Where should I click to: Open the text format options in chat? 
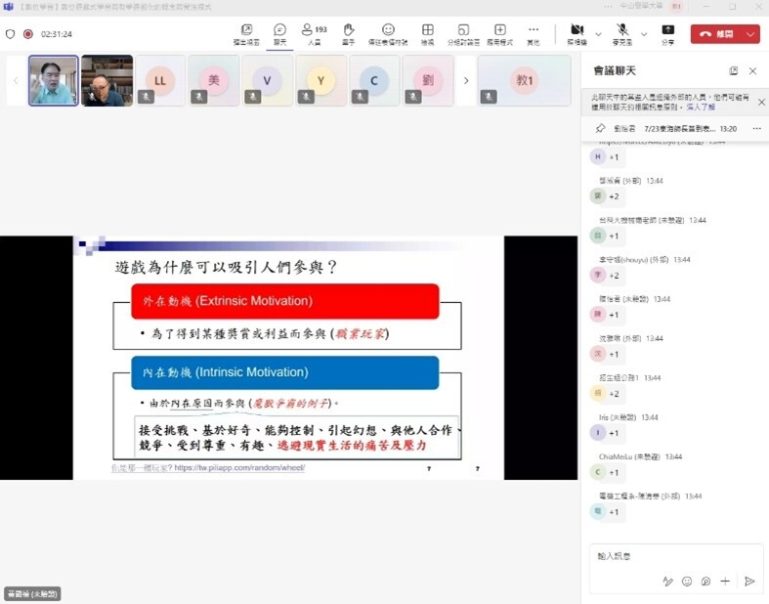(x=668, y=581)
